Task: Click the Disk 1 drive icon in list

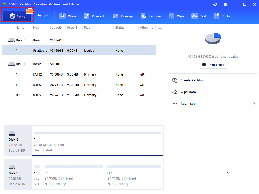Action: [x=11, y=64]
